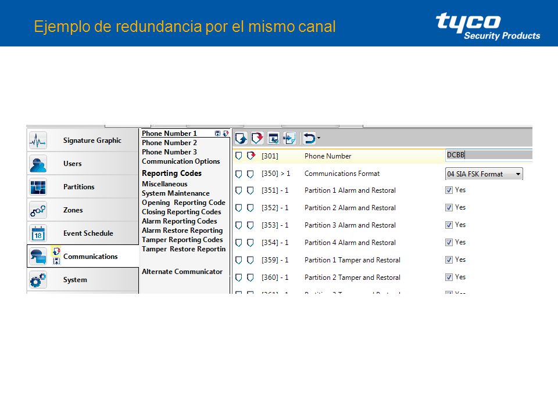Click the left shield icon in row [352]
Viewport: 558px width, 418px height.
point(239,208)
